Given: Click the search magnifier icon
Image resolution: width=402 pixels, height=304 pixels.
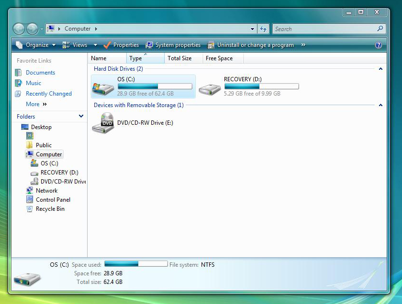Looking at the screenshot, I should [380, 28].
